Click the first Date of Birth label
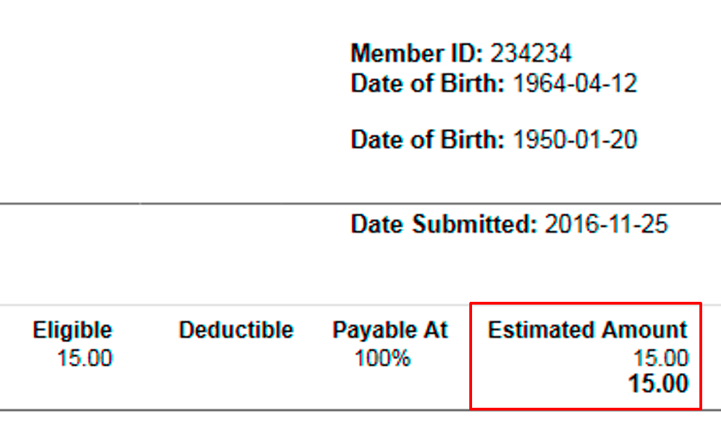721x428 pixels. (427, 84)
